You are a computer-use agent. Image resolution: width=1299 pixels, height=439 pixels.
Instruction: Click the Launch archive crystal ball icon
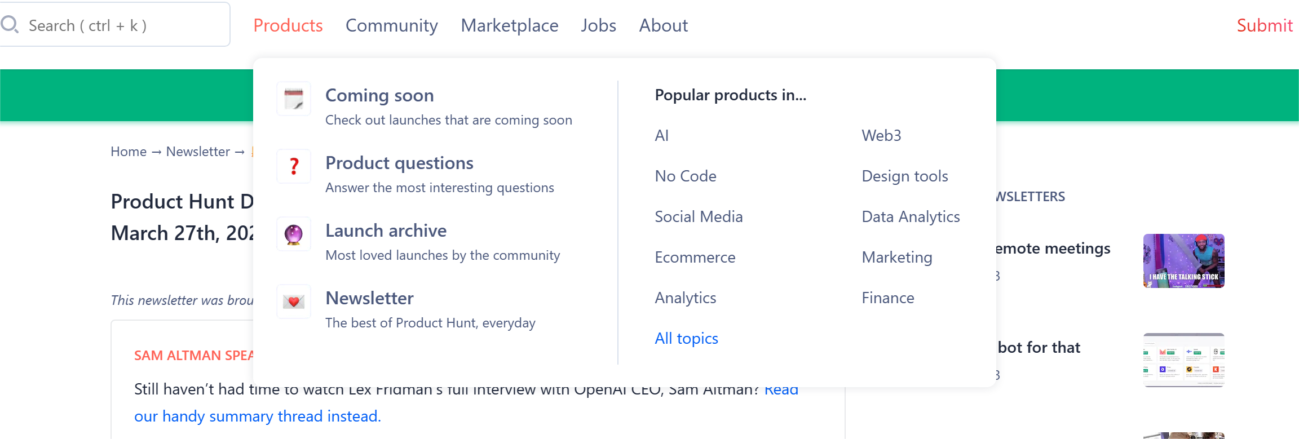coord(294,234)
